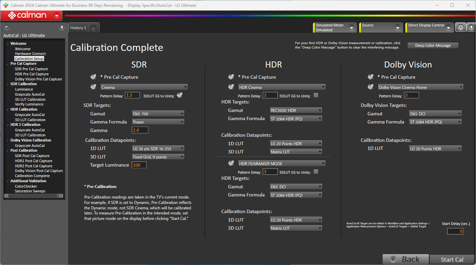Screen dimensions: 476x265
Task: Add a new tab with the plus icon
Action: 93,27
